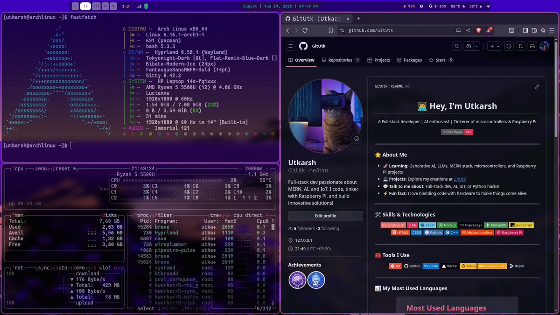
Task: Click battery 99% indicator in top bar
Action: (x=409, y=7)
